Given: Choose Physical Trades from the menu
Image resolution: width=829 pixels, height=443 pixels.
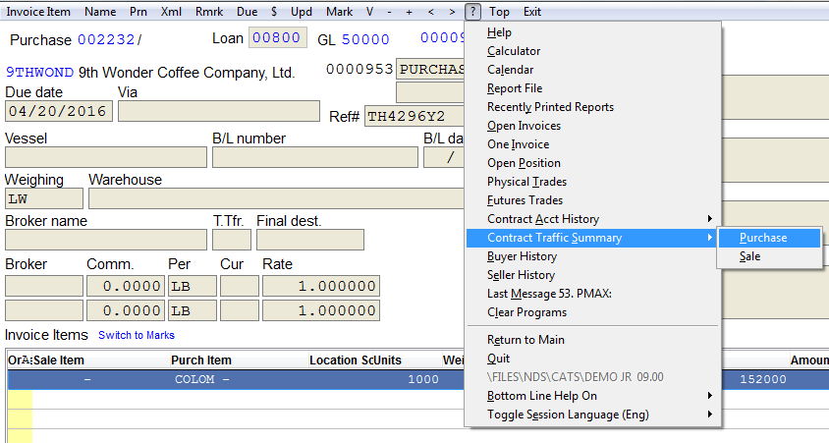Looking at the screenshot, I should point(592,182).
